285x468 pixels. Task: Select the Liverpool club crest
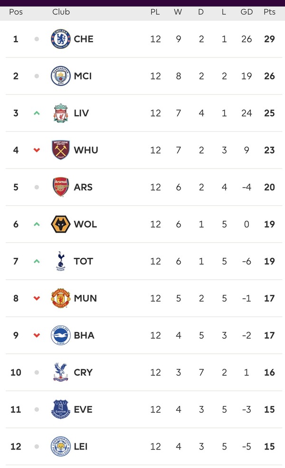pos(60,113)
